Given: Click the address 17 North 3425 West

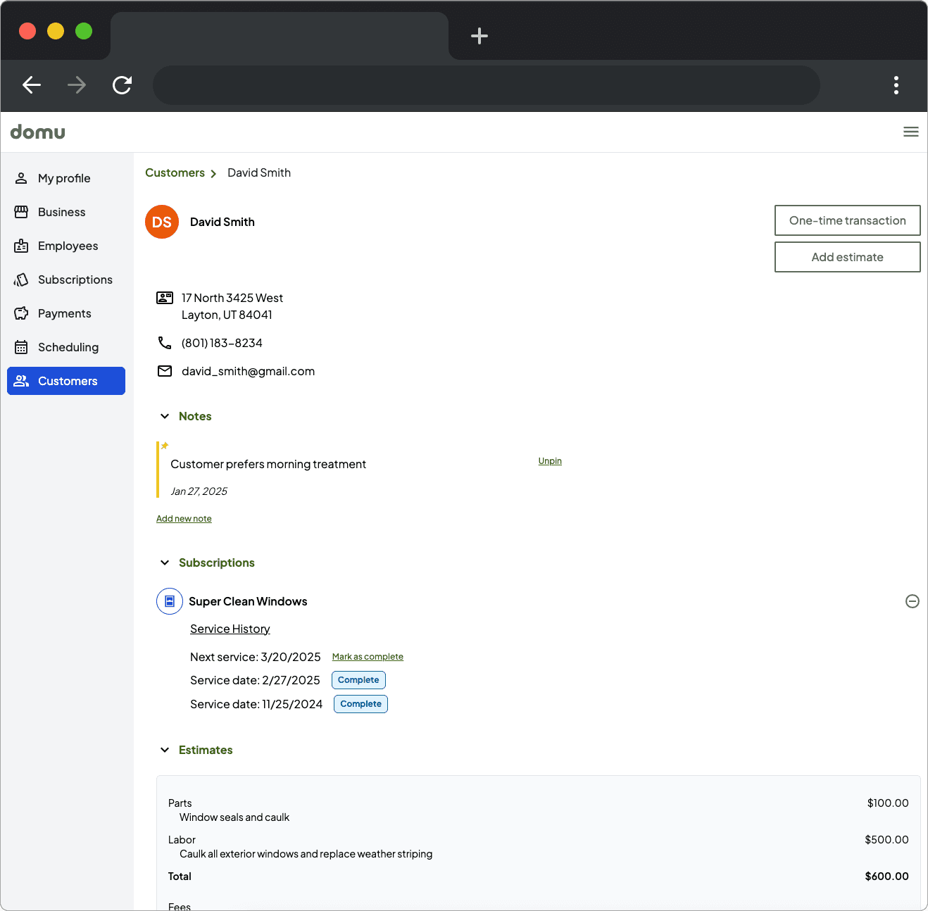Looking at the screenshot, I should [x=232, y=298].
